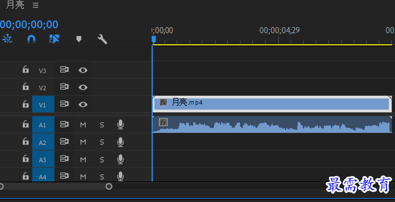Open the 月亮 sequence panel menu

(36, 6)
